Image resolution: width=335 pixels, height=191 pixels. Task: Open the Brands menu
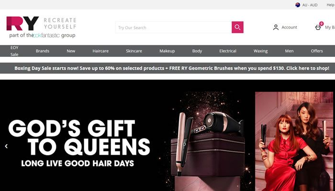coord(43,51)
